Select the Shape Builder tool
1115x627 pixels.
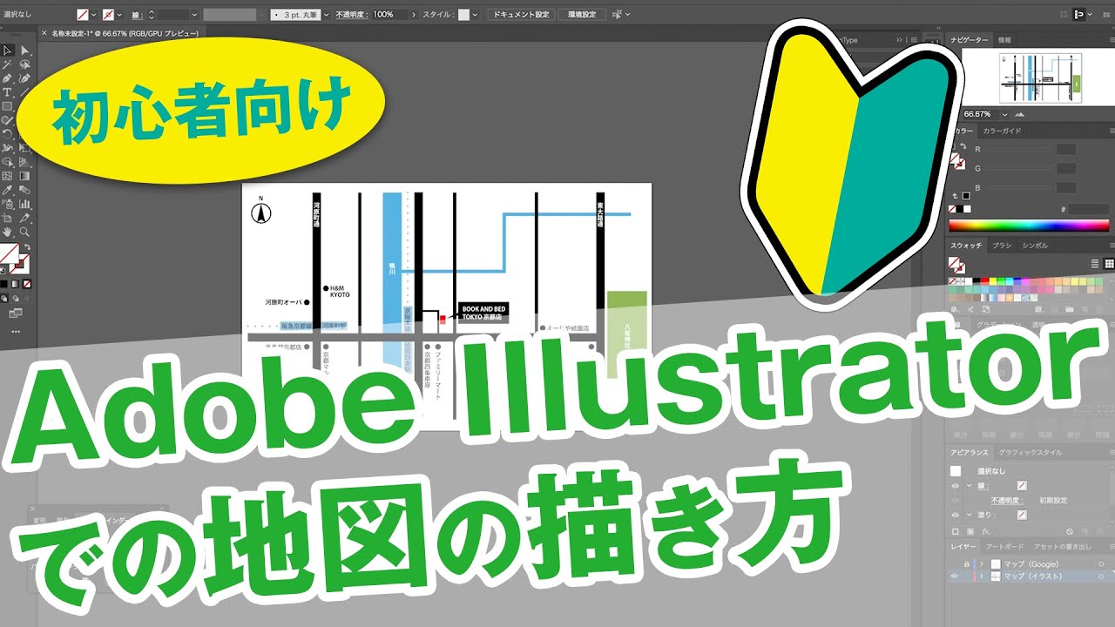(x=8, y=162)
